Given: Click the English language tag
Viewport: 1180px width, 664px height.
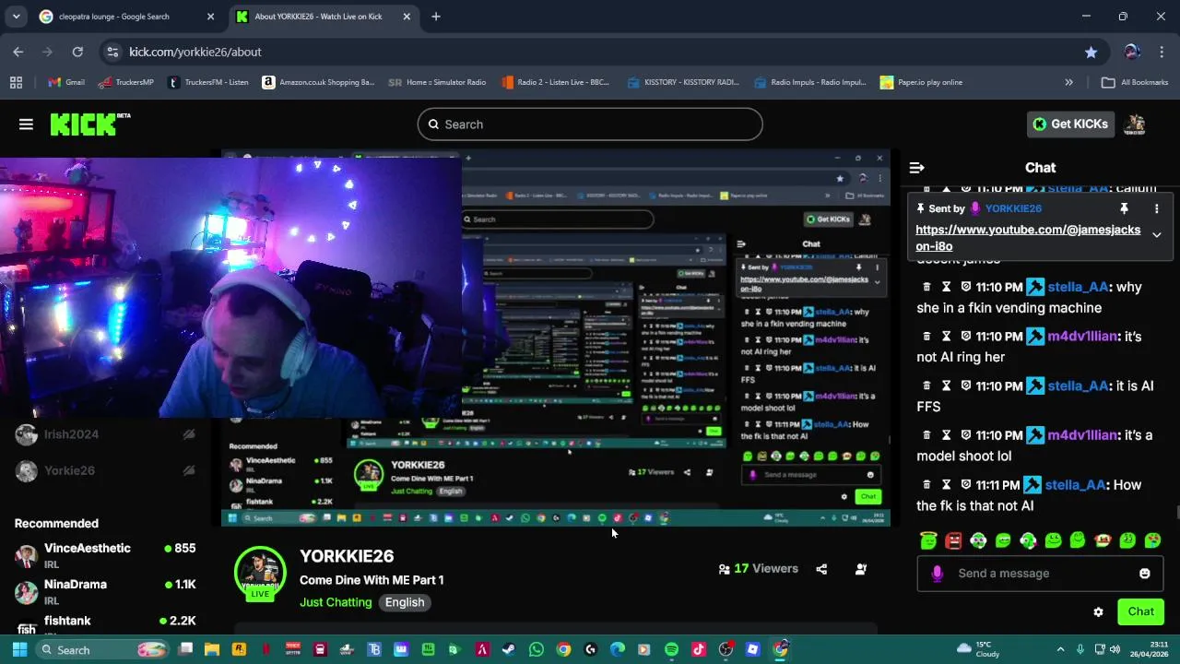Looking at the screenshot, I should tap(405, 602).
